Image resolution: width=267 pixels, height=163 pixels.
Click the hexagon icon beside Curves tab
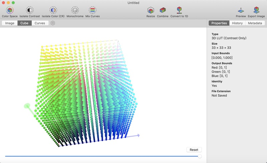(53, 23)
